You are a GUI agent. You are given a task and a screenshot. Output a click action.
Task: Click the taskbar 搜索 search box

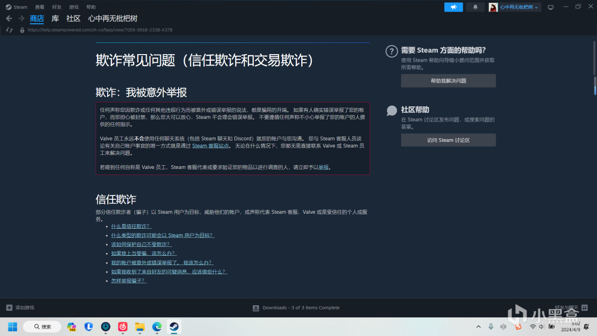pos(42,327)
